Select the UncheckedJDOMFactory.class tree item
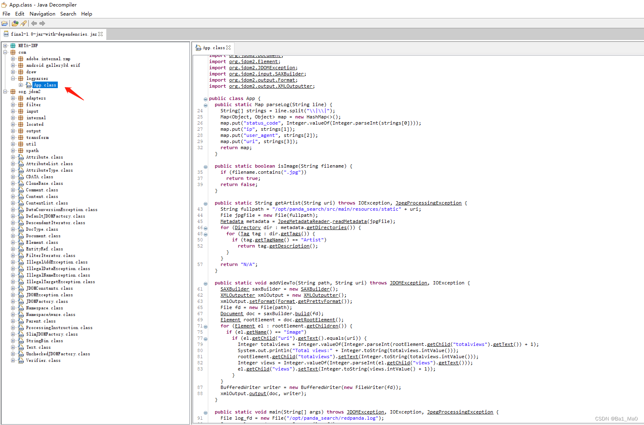This screenshot has width=644, height=425. click(58, 354)
